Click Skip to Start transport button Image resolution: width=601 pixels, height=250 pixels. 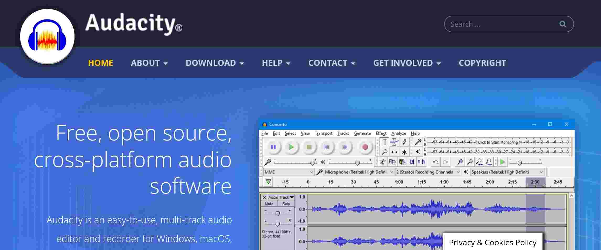tap(327, 147)
